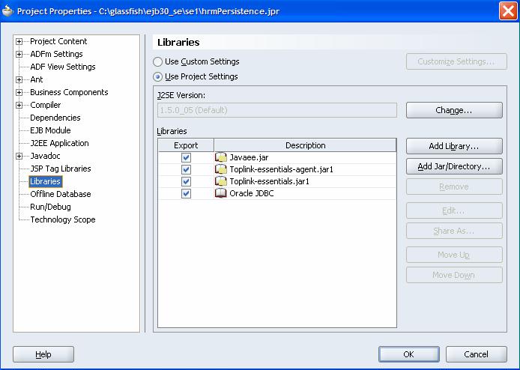This screenshot has width=520, height=370.
Task: Uncheck Export for Oracle JDBC
Action: pyautogui.click(x=186, y=193)
